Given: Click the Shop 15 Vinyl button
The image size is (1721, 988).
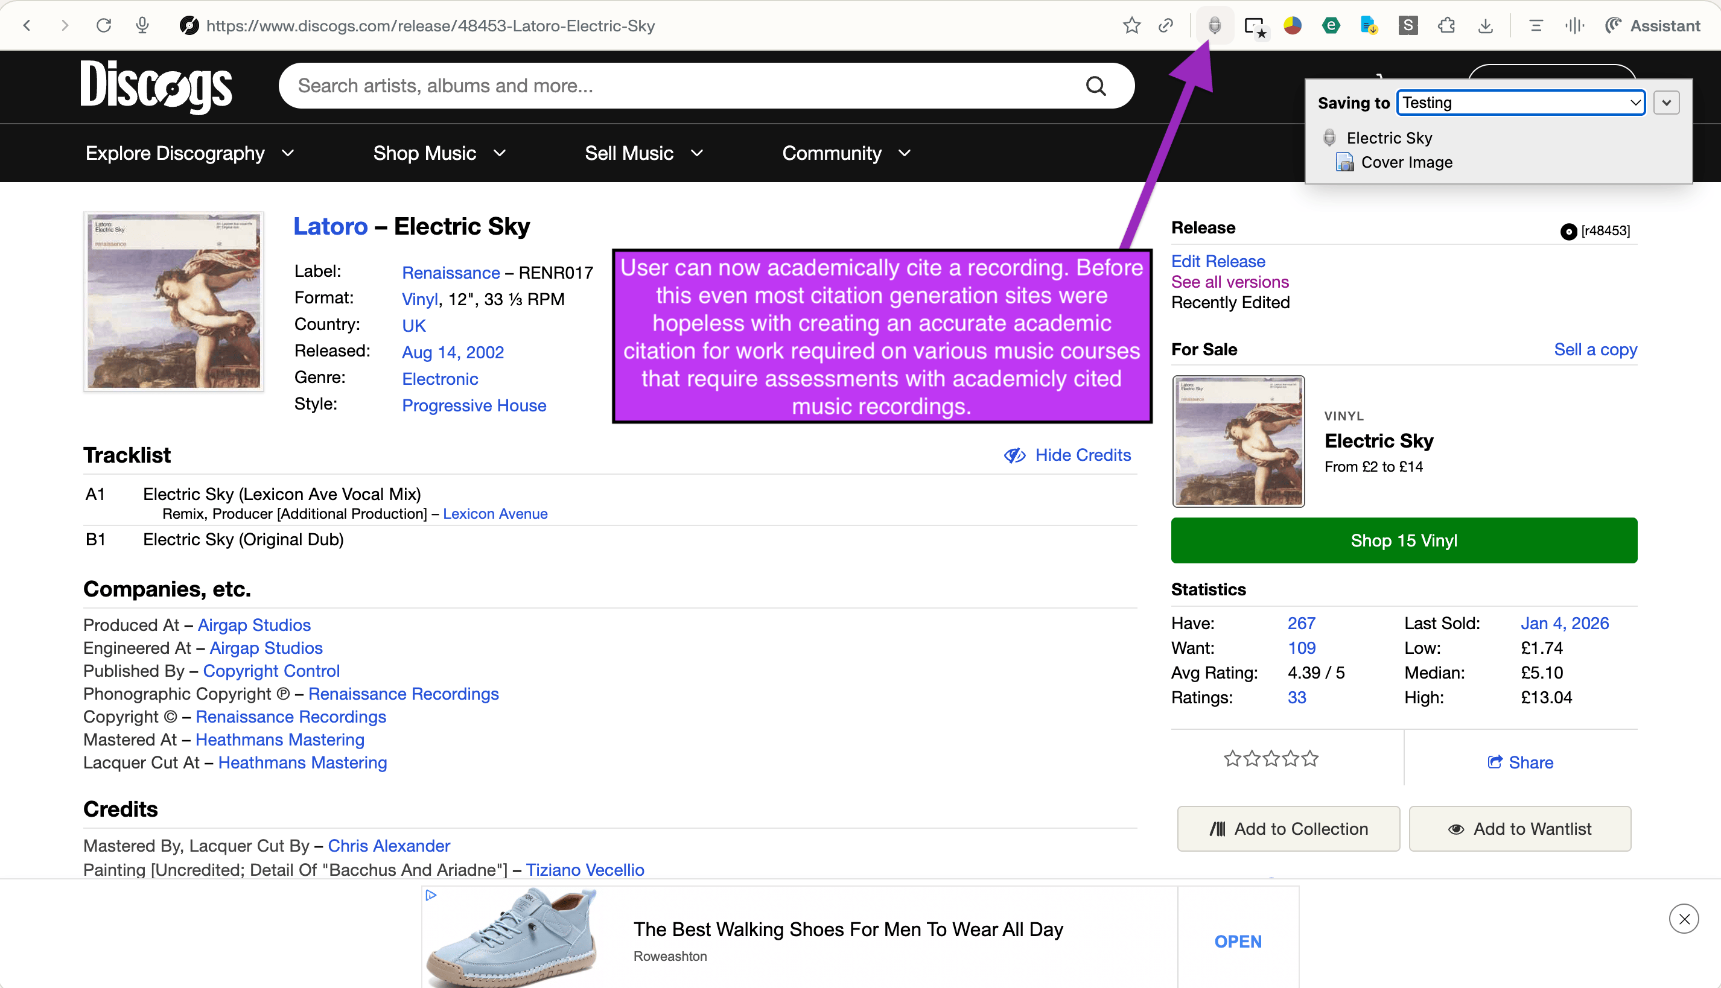Looking at the screenshot, I should [1404, 541].
